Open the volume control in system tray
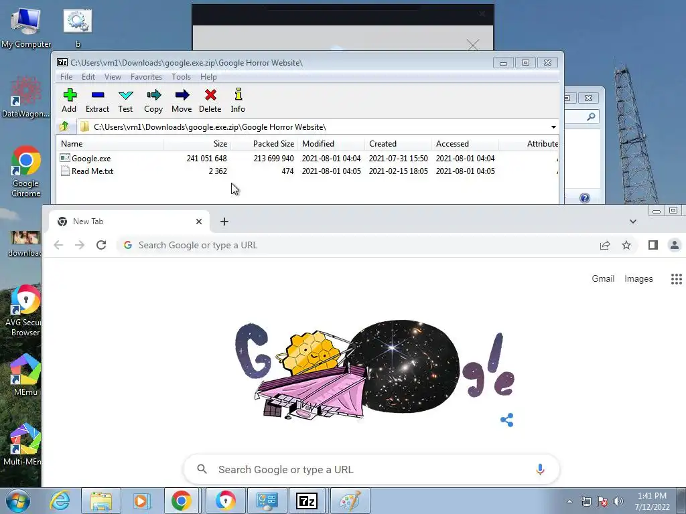 coord(618,501)
